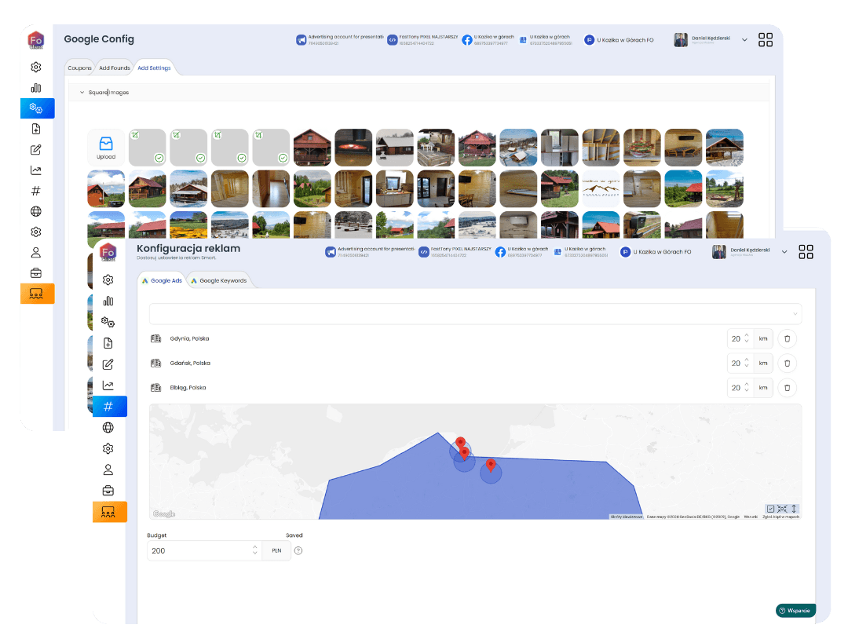Click FastTony PIXEL selector in Konfiguracja reklam header
Image resolution: width=848 pixels, height=643 pixels.
click(455, 251)
